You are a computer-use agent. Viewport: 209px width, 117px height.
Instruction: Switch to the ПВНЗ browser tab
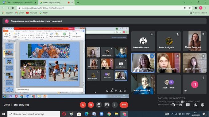click(19, 2)
